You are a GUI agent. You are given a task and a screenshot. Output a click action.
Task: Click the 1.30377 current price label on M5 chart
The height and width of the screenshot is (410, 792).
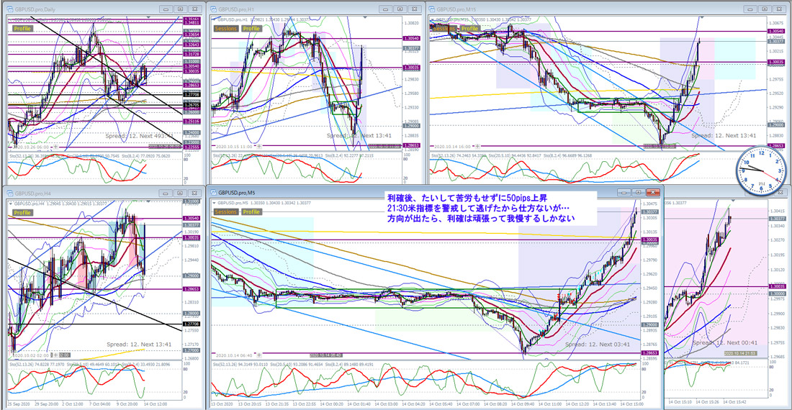point(651,211)
